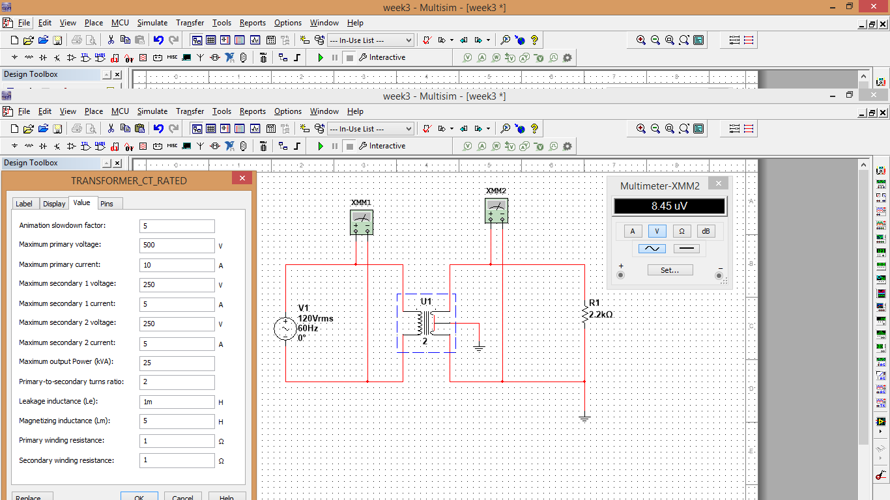
Task: Open the Transfer menu in the background window
Action: tap(190, 23)
